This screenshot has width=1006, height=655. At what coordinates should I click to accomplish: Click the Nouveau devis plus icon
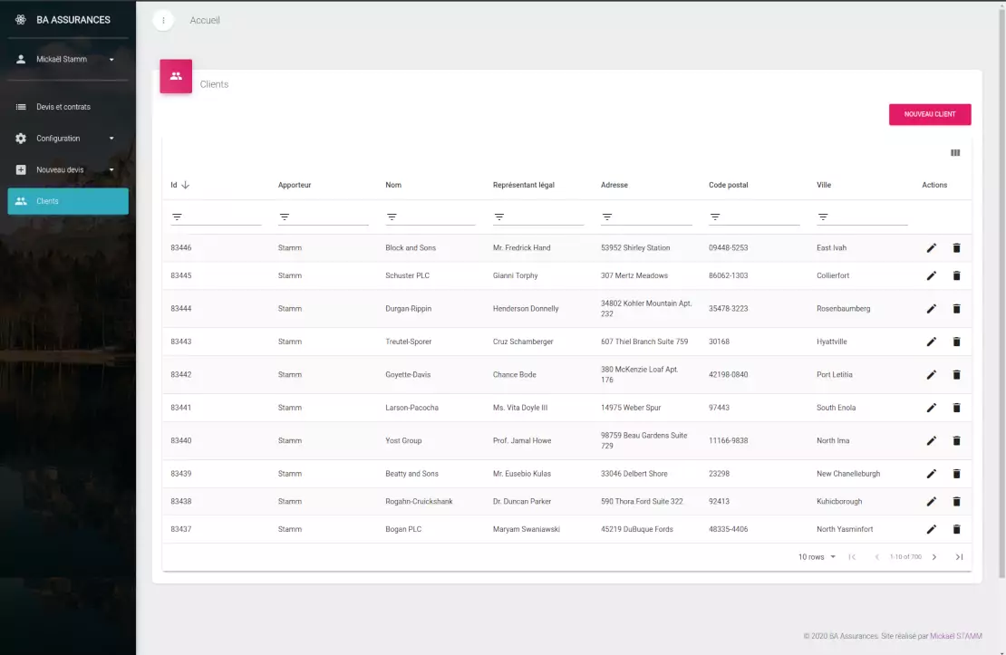pyautogui.click(x=21, y=169)
